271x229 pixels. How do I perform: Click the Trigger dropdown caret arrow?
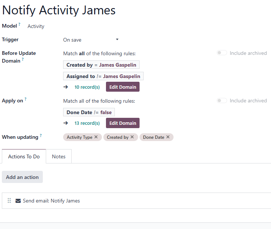pyautogui.click(x=117, y=39)
